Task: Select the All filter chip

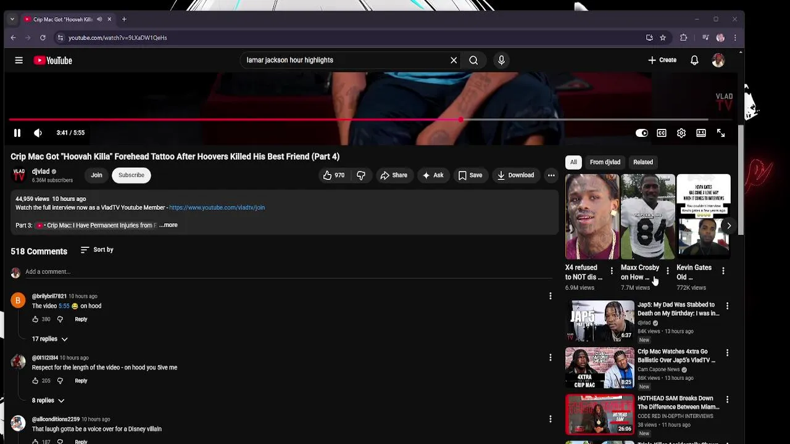Action: [x=573, y=162]
